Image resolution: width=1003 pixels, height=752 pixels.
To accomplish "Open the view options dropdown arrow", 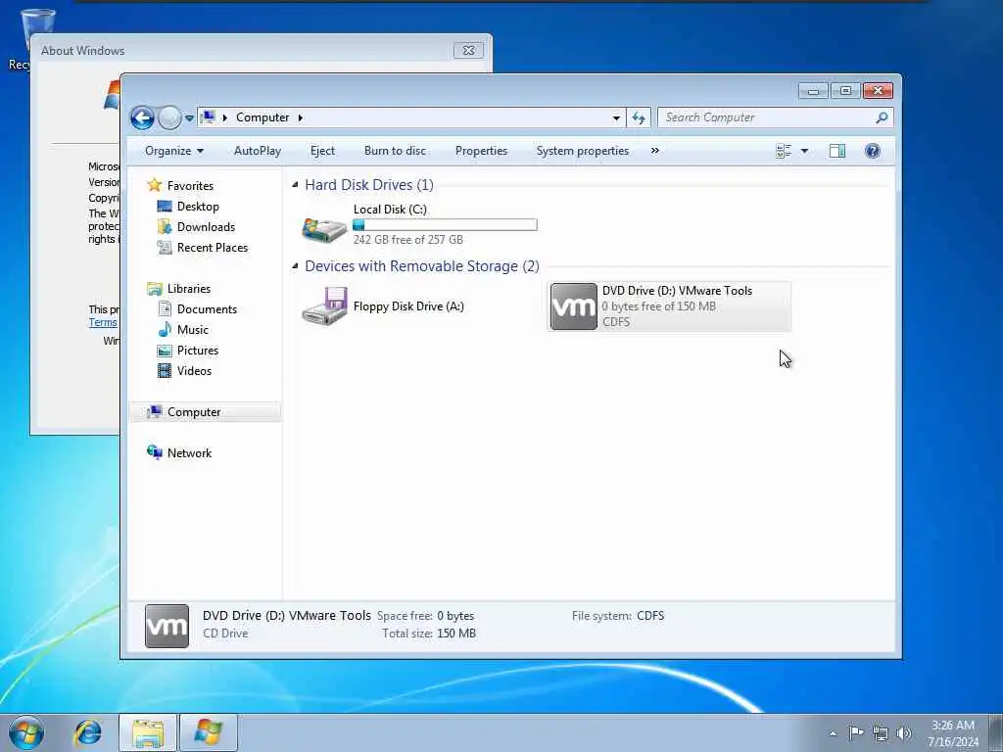I will pos(805,151).
